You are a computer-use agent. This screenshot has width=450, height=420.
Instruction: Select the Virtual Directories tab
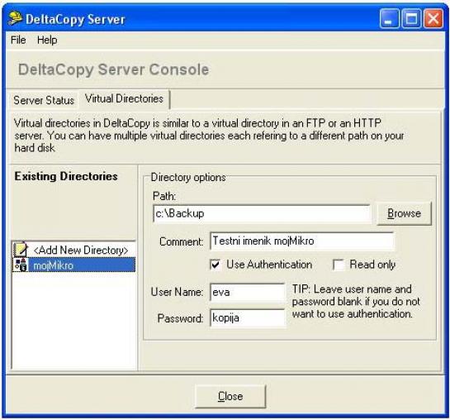[125, 99]
